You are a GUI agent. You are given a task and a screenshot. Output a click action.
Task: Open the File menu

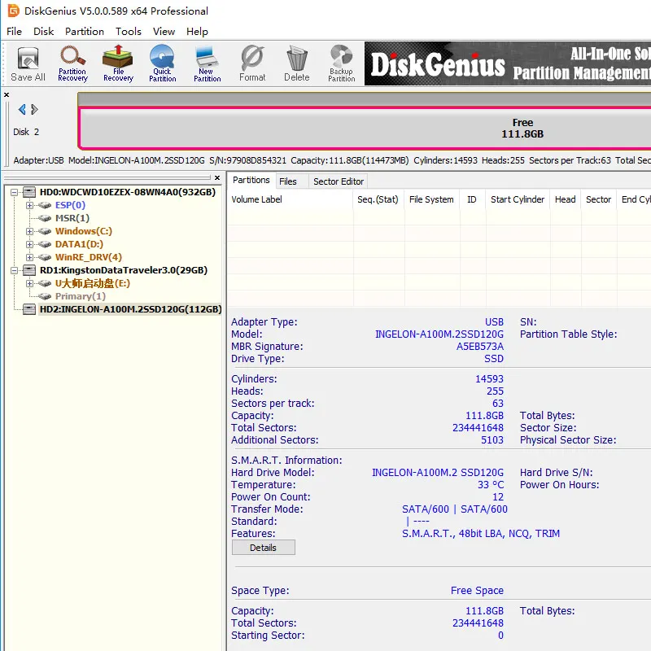(14, 32)
